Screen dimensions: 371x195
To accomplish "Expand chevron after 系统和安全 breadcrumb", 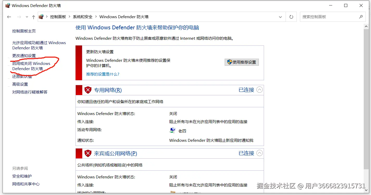I will (x=96, y=17).
